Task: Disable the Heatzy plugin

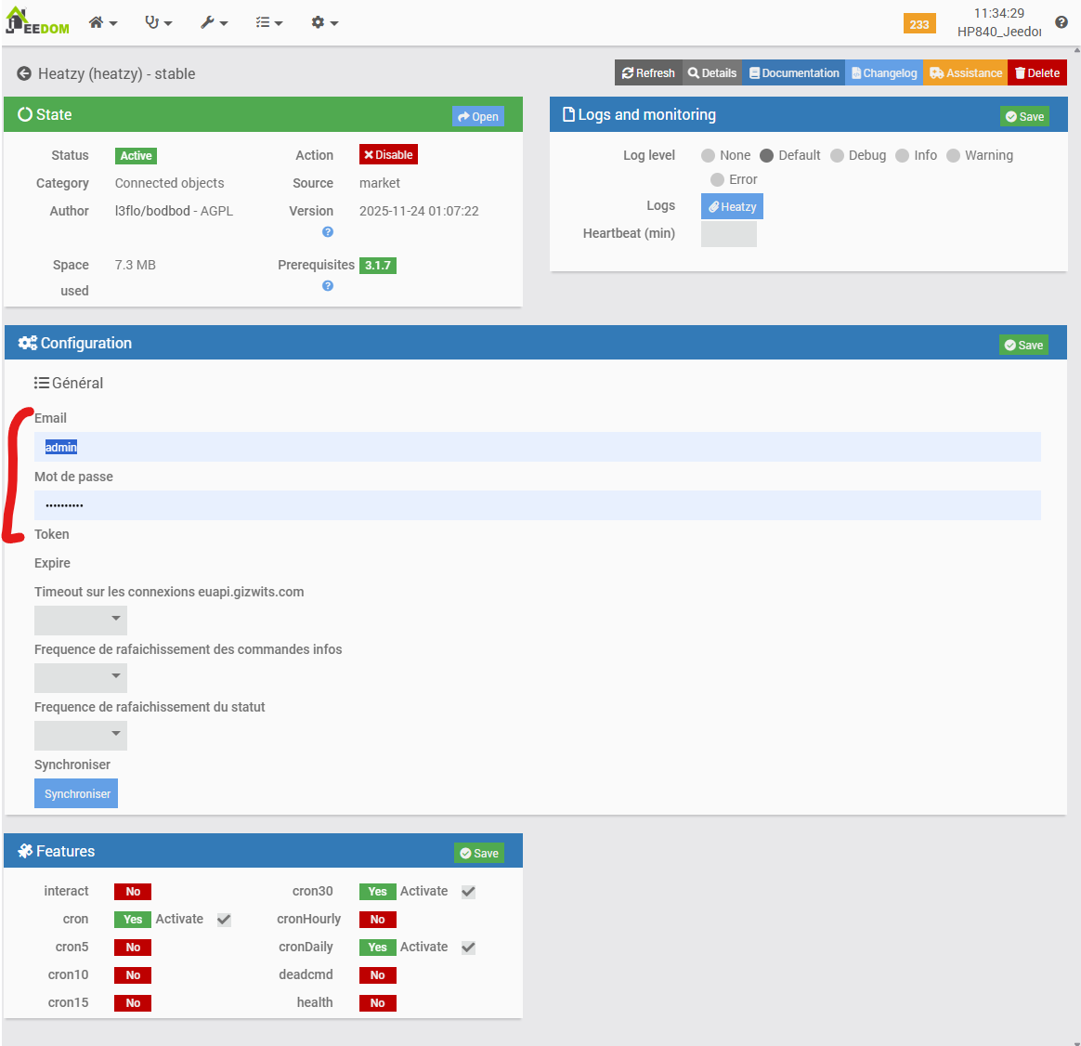Action: click(x=388, y=155)
